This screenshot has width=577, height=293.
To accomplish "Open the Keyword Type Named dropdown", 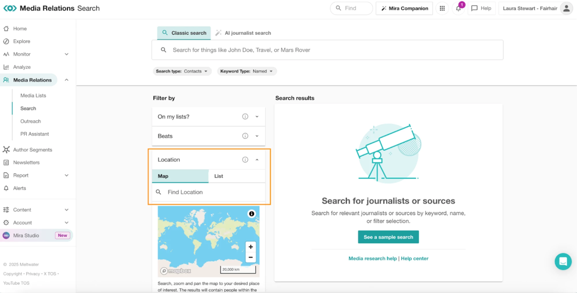I will (x=247, y=71).
